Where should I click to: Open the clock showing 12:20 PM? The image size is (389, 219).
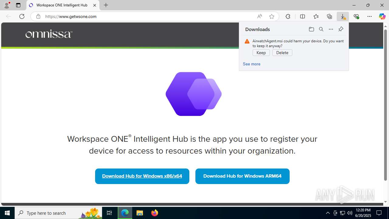coord(363,213)
